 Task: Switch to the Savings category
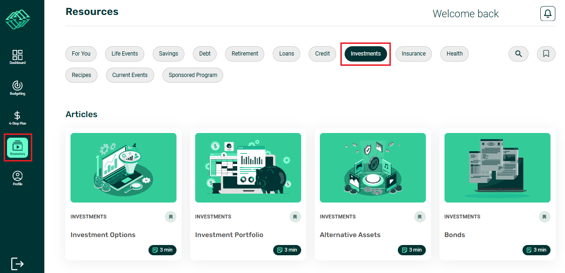coord(168,54)
